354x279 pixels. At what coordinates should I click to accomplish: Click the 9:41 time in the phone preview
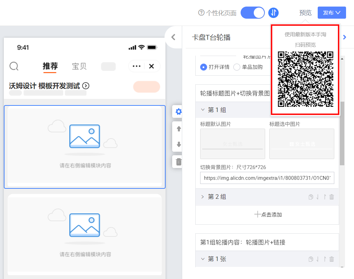point(23,47)
